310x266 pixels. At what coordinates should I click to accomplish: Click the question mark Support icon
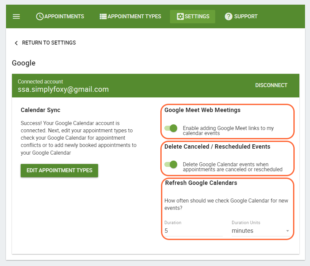[x=229, y=16]
